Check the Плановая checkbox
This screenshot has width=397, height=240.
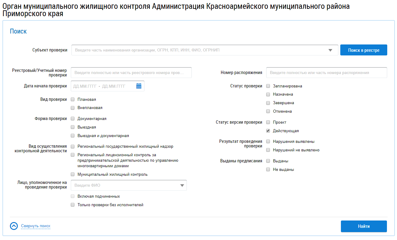pyautogui.click(x=73, y=99)
